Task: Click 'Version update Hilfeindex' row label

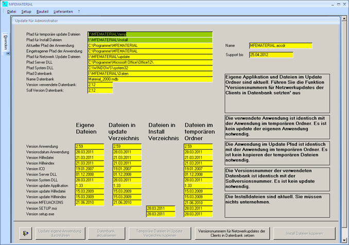Action: pyautogui.click(x=46, y=197)
